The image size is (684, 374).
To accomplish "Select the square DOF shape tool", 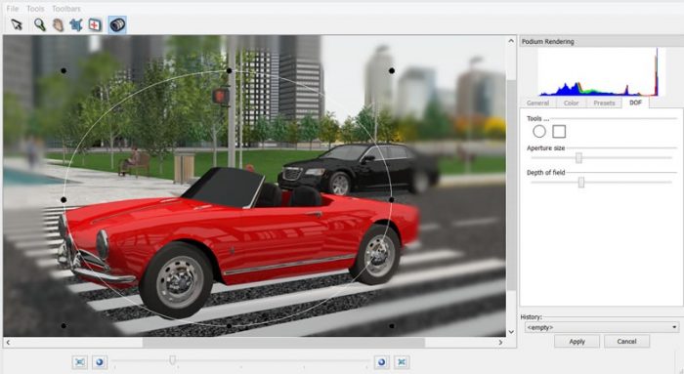I will [559, 131].
